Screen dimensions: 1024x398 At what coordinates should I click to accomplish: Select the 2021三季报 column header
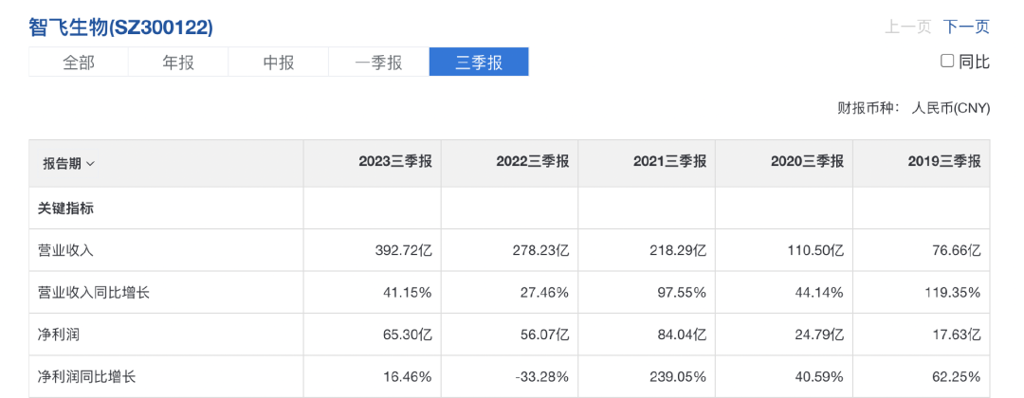coord(669,162)
